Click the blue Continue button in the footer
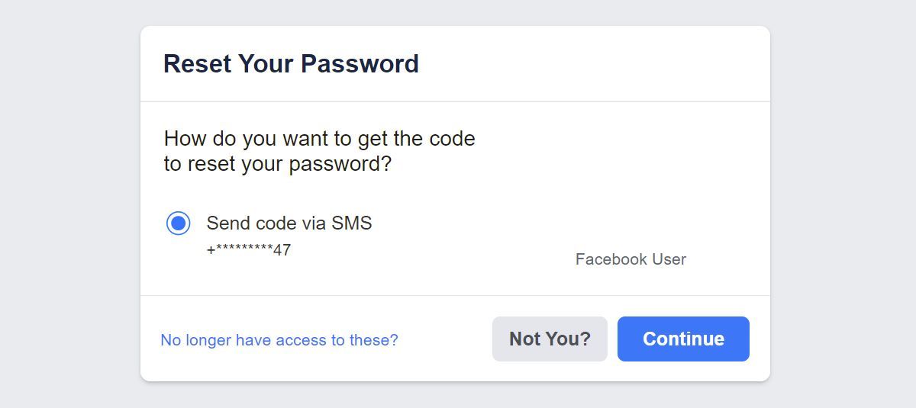Viewport: 916px width, 408px height. click(683, 339)
